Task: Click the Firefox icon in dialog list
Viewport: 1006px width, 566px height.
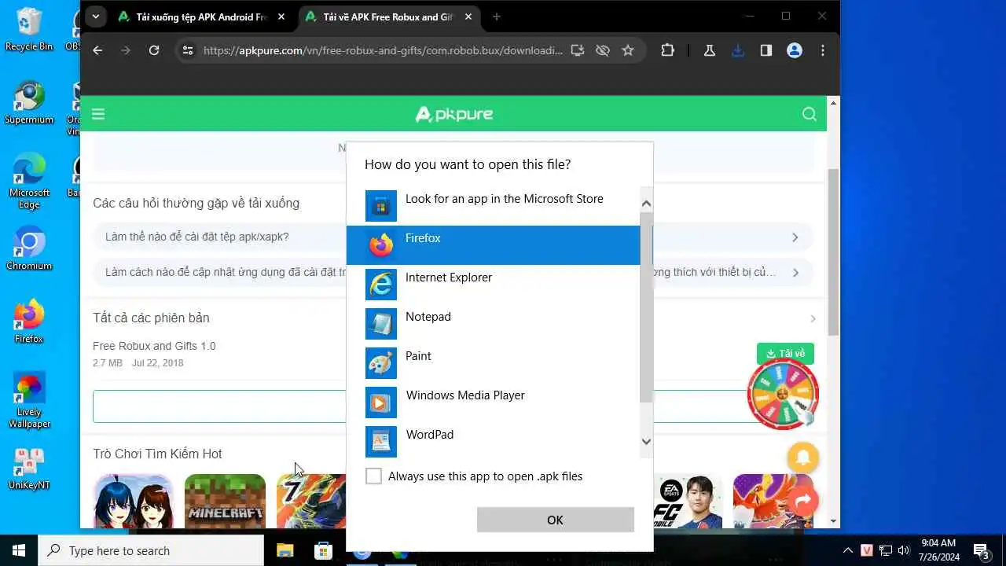Action: (x=381, y=245)
